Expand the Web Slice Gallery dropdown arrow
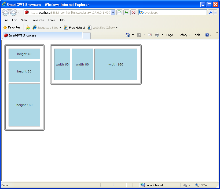The width and height of the screenshot is (220, 189). [117, 28]
